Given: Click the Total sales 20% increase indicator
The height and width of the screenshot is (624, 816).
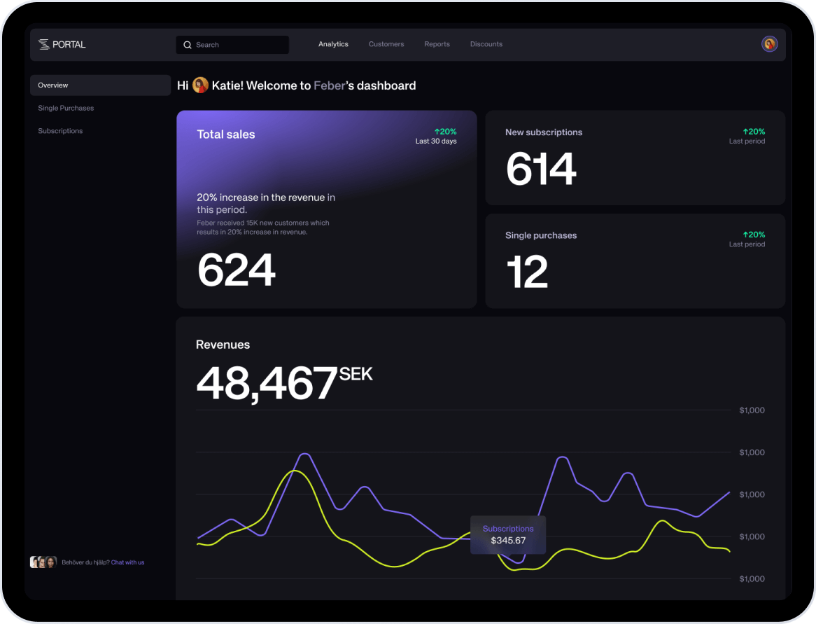Looking at the screenshot, I should click(445, 132).
